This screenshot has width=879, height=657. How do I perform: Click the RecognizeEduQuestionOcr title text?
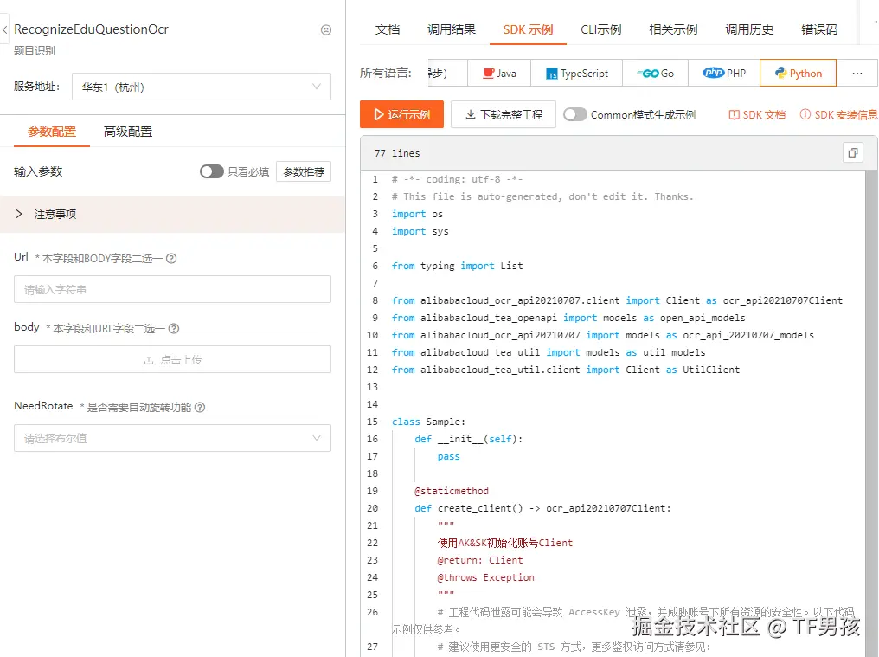[x=92, y=29]
